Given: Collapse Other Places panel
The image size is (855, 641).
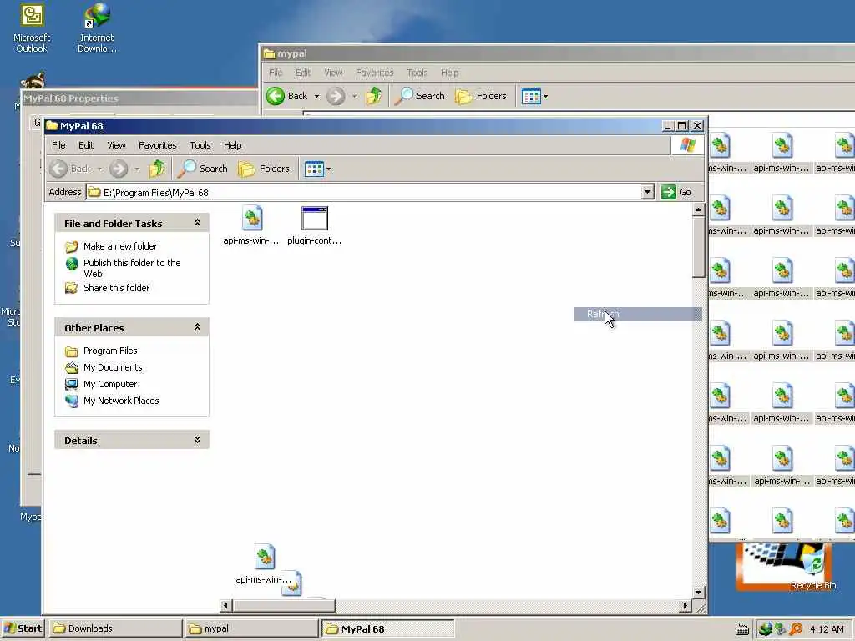Looking at the screenshot, I should (x=197, y=327).
